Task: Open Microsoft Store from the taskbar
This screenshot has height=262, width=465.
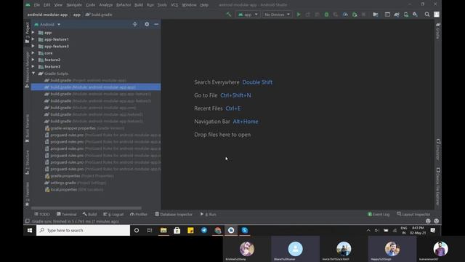Action: [x=177, y=230]
